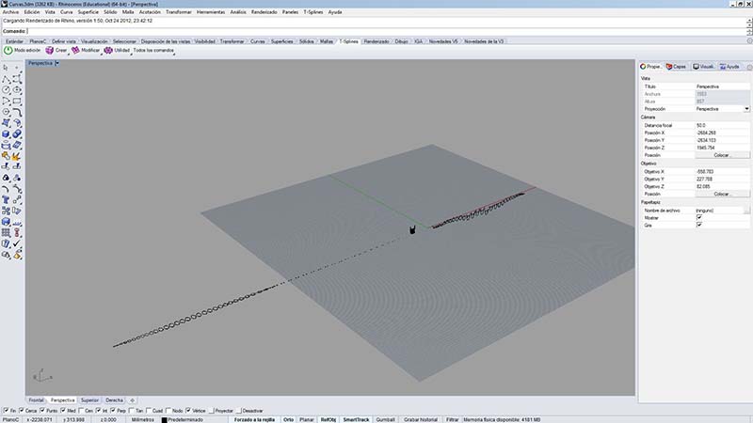The width and height of the screenshot is (753, 423).
Task: Click the check mark icon in left toolbar
Action: point(17,243)
